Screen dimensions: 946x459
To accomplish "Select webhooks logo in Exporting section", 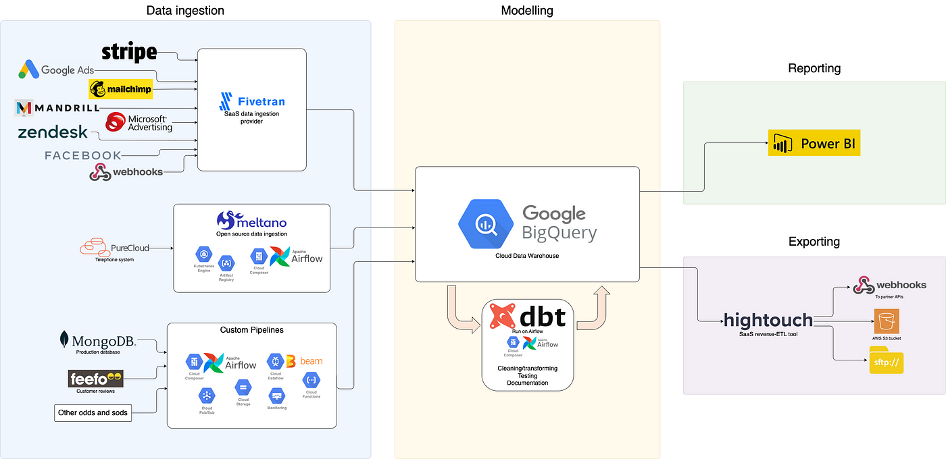I will click(889, 286).
